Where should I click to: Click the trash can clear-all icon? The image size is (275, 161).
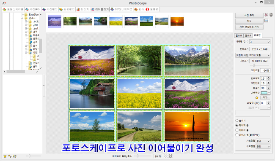click(271, 15)
